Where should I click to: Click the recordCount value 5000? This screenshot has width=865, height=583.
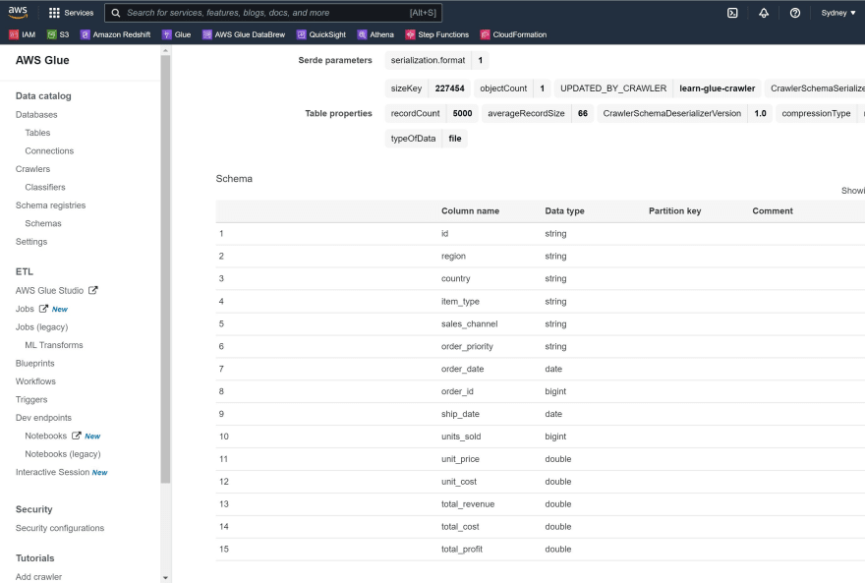pos(462,114)
